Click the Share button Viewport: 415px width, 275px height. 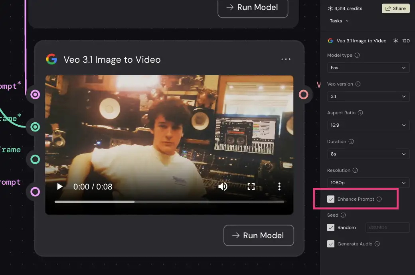395,8
